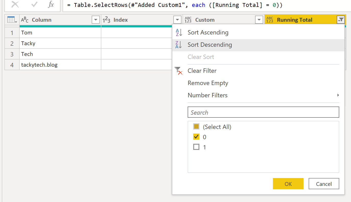351x202 pixels.
Task: Open the Number Filters menu entry
Action: coord(258,95)
